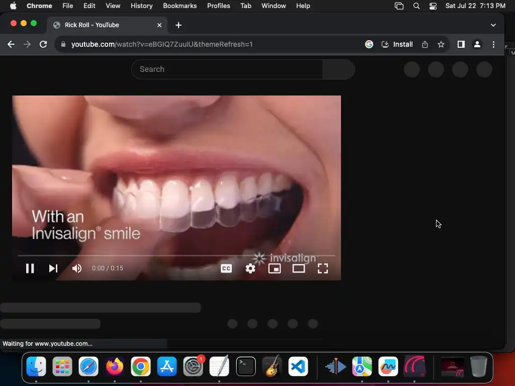Go back to previous page
The height and width of the screenshot is (386, 515).
(11, 44)
